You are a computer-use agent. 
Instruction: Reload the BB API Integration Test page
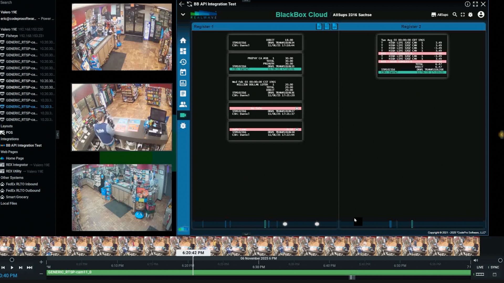pos(189,4)
